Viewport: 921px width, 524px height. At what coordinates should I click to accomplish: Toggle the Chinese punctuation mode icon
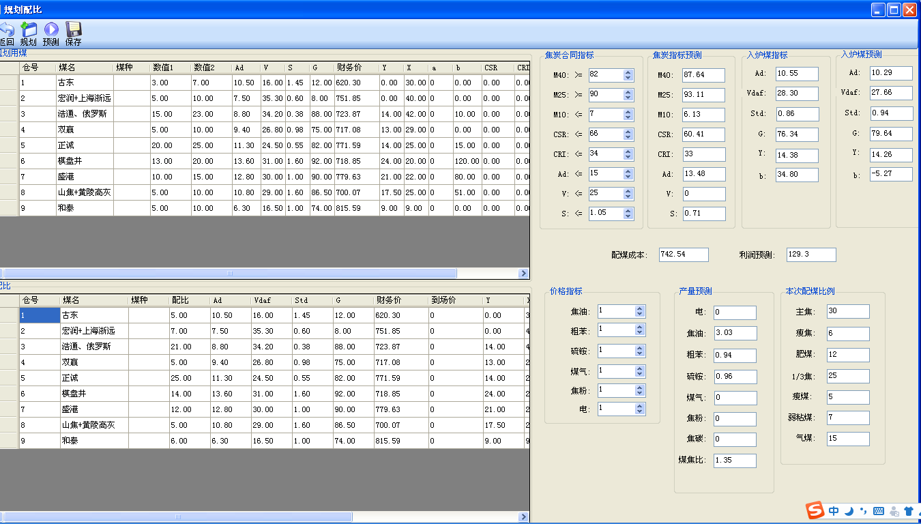[863, 511]
